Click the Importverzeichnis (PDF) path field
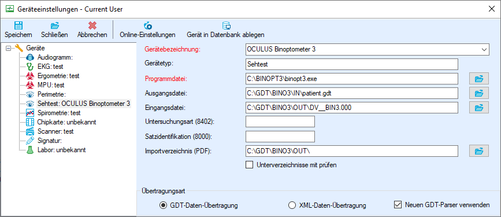Viewport: 501px width, 217px height. 352,151
